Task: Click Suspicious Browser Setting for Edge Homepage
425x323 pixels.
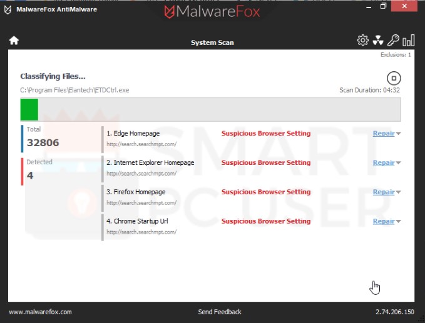Action: (266, 133)
